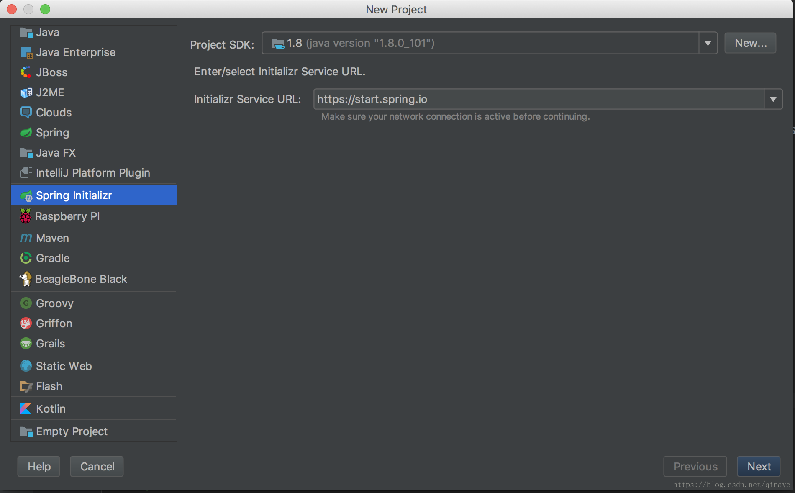Click into the Initializr Service URL field

tap(539, 99)
